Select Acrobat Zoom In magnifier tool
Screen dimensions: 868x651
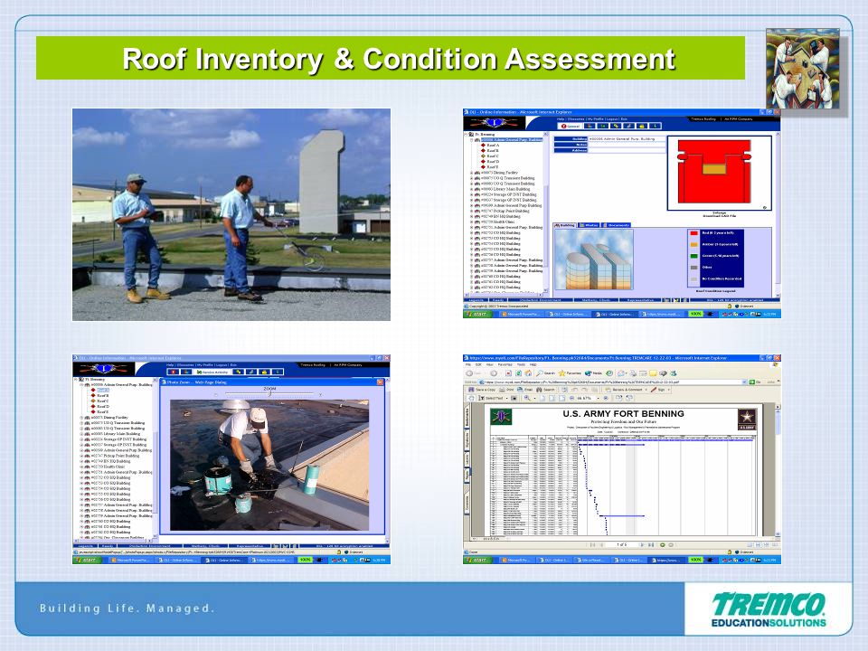click(527, 398)
